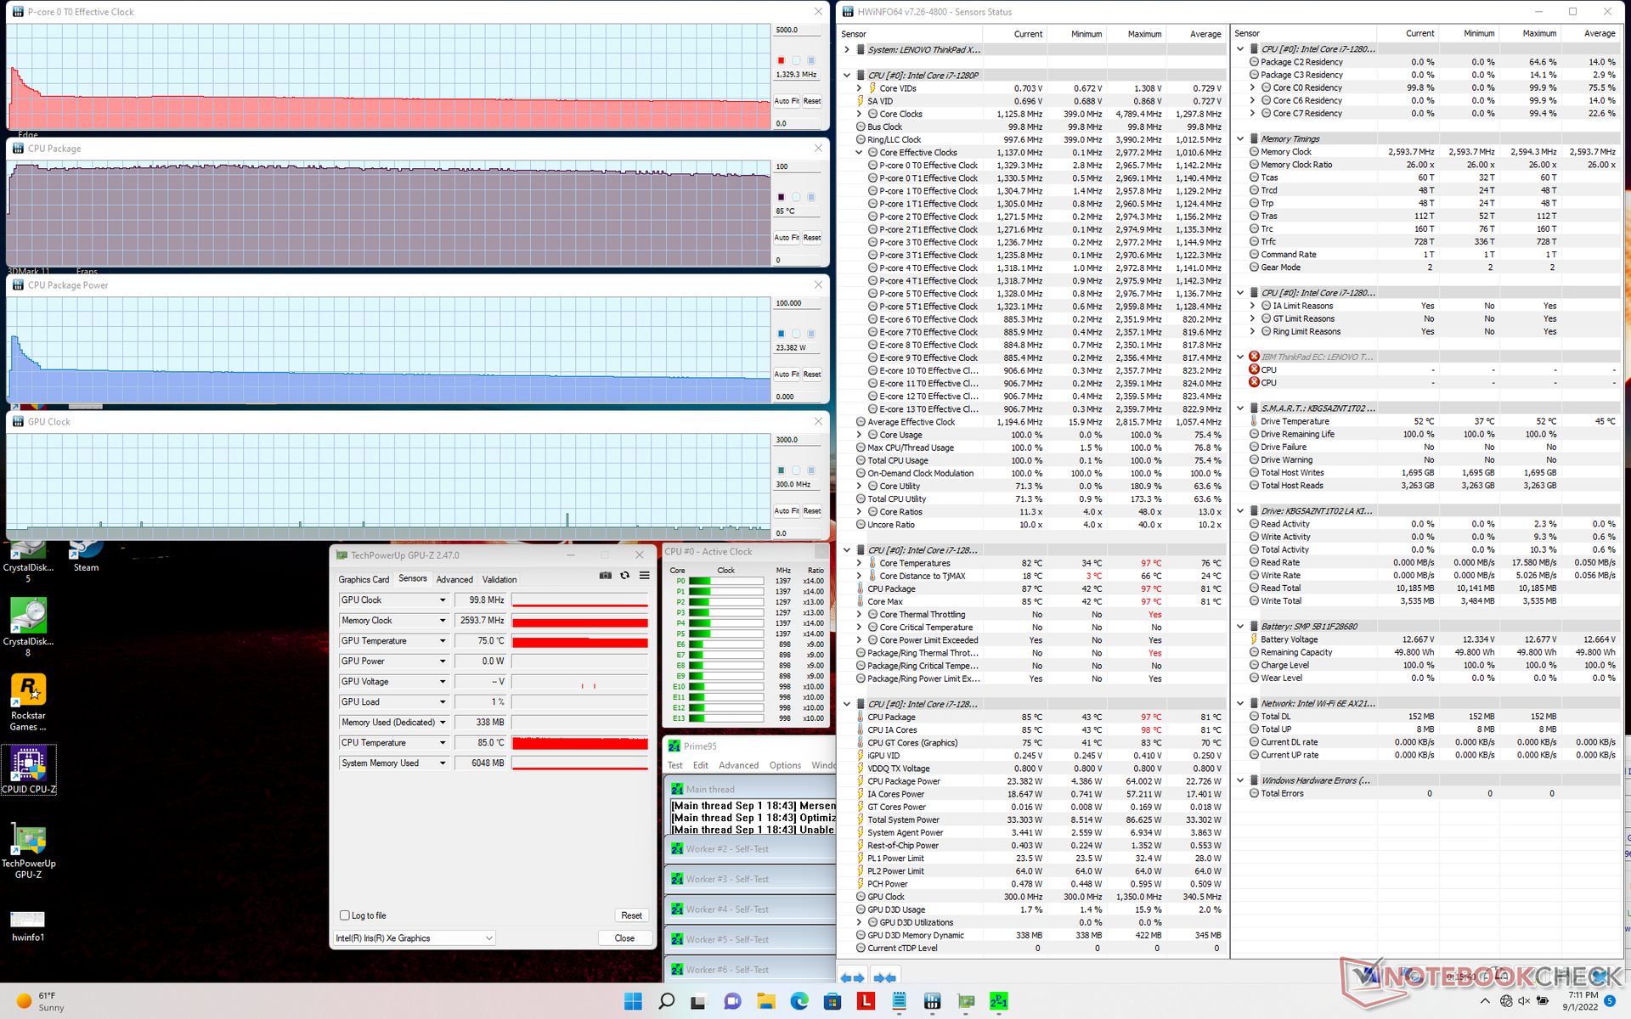Click the 5000.0 maximum value field

point(796,30)
